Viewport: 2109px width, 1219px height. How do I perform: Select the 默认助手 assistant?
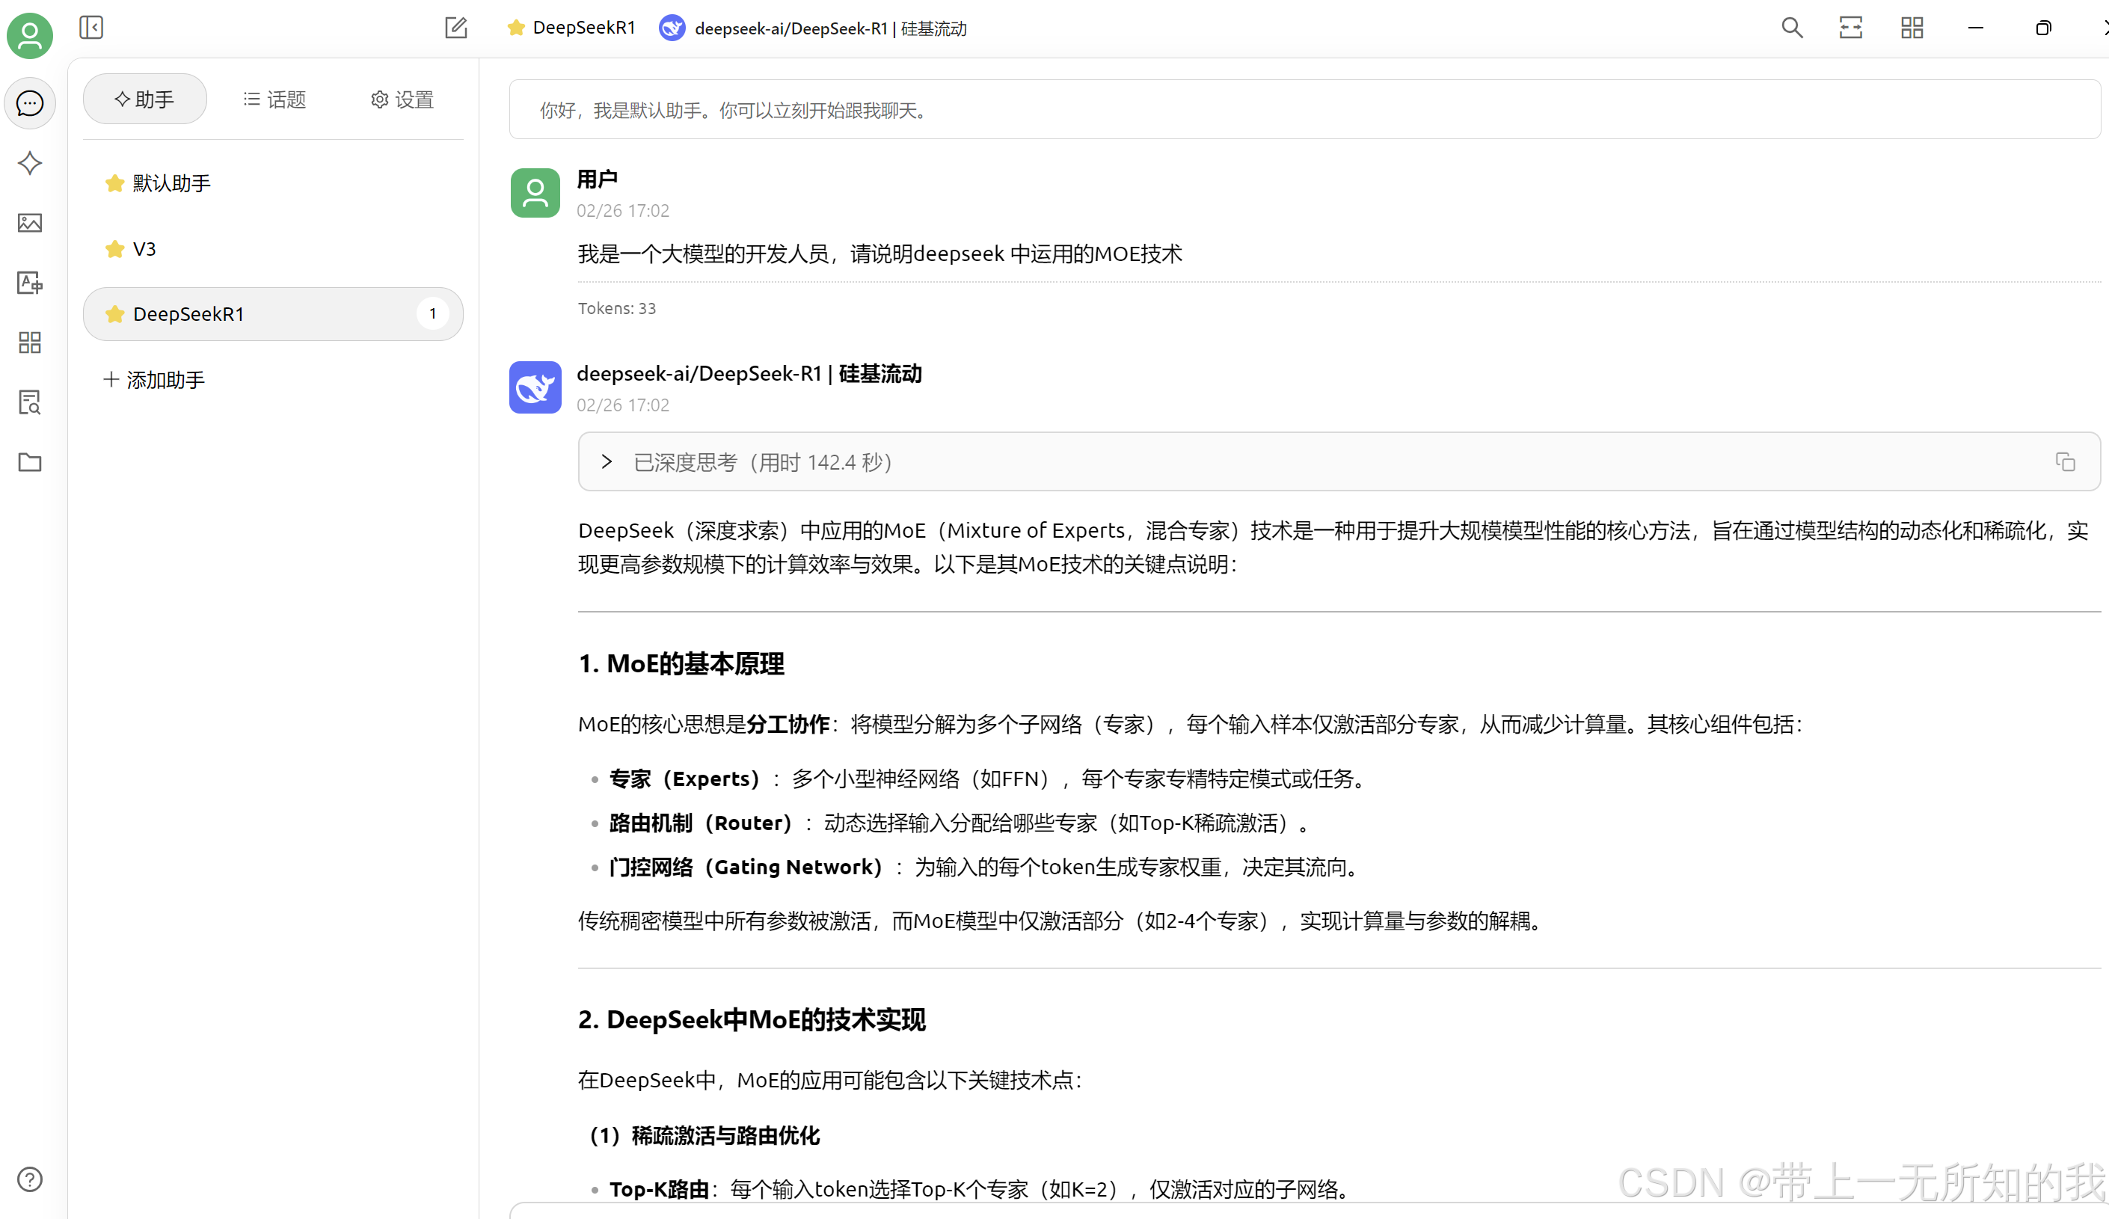171,183
